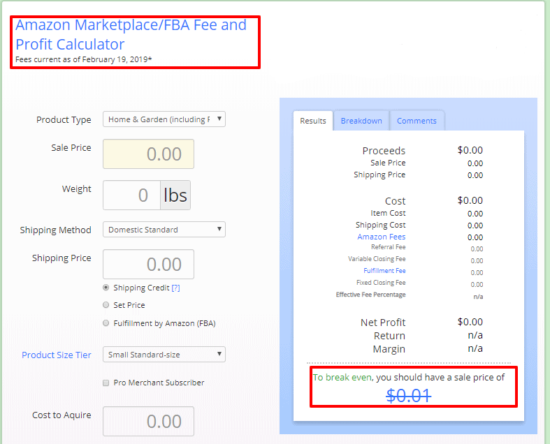Select the Set Price radio button
550x444 pixels.
[x=106, y=305]
